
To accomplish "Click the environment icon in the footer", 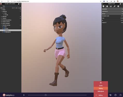I will pos(111,95).
